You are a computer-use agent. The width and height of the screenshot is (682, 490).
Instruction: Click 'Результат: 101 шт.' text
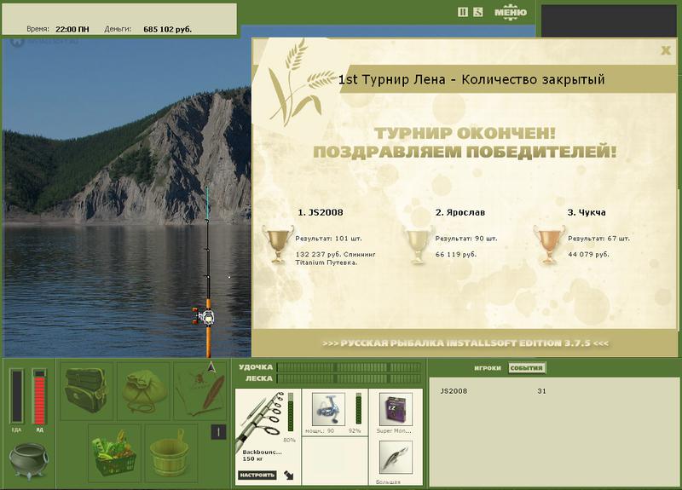pos(328,239)
